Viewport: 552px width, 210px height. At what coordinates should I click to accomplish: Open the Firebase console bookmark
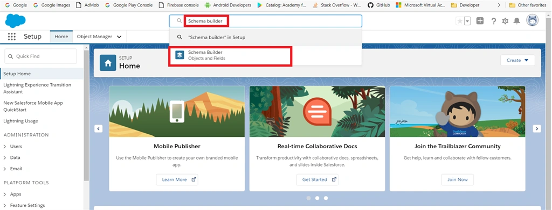click(x=179, y=5)
